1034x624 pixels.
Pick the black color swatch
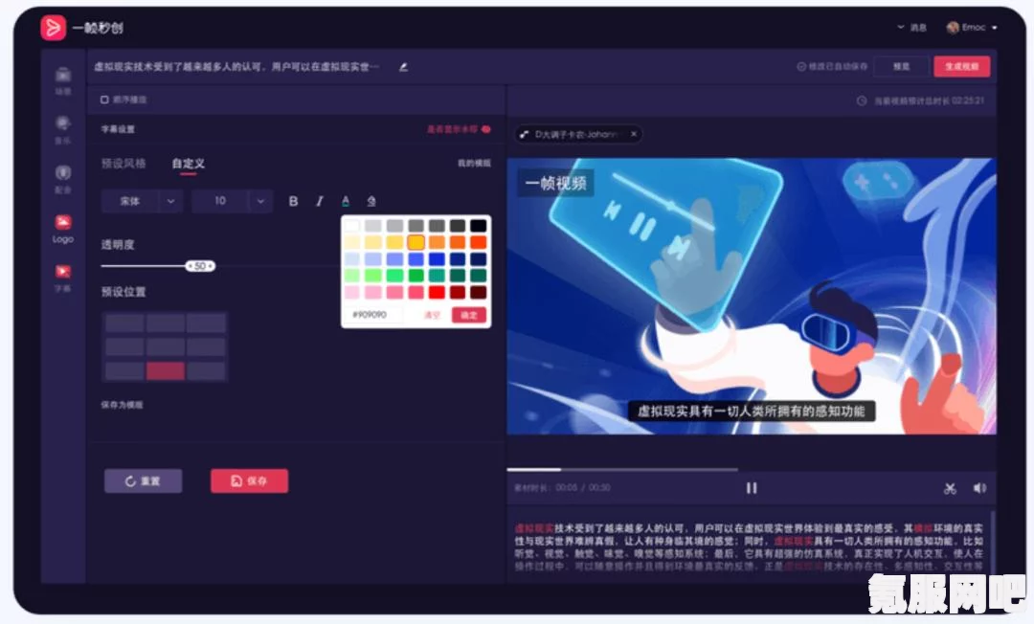pyautogui.click(x=478, y=226)
